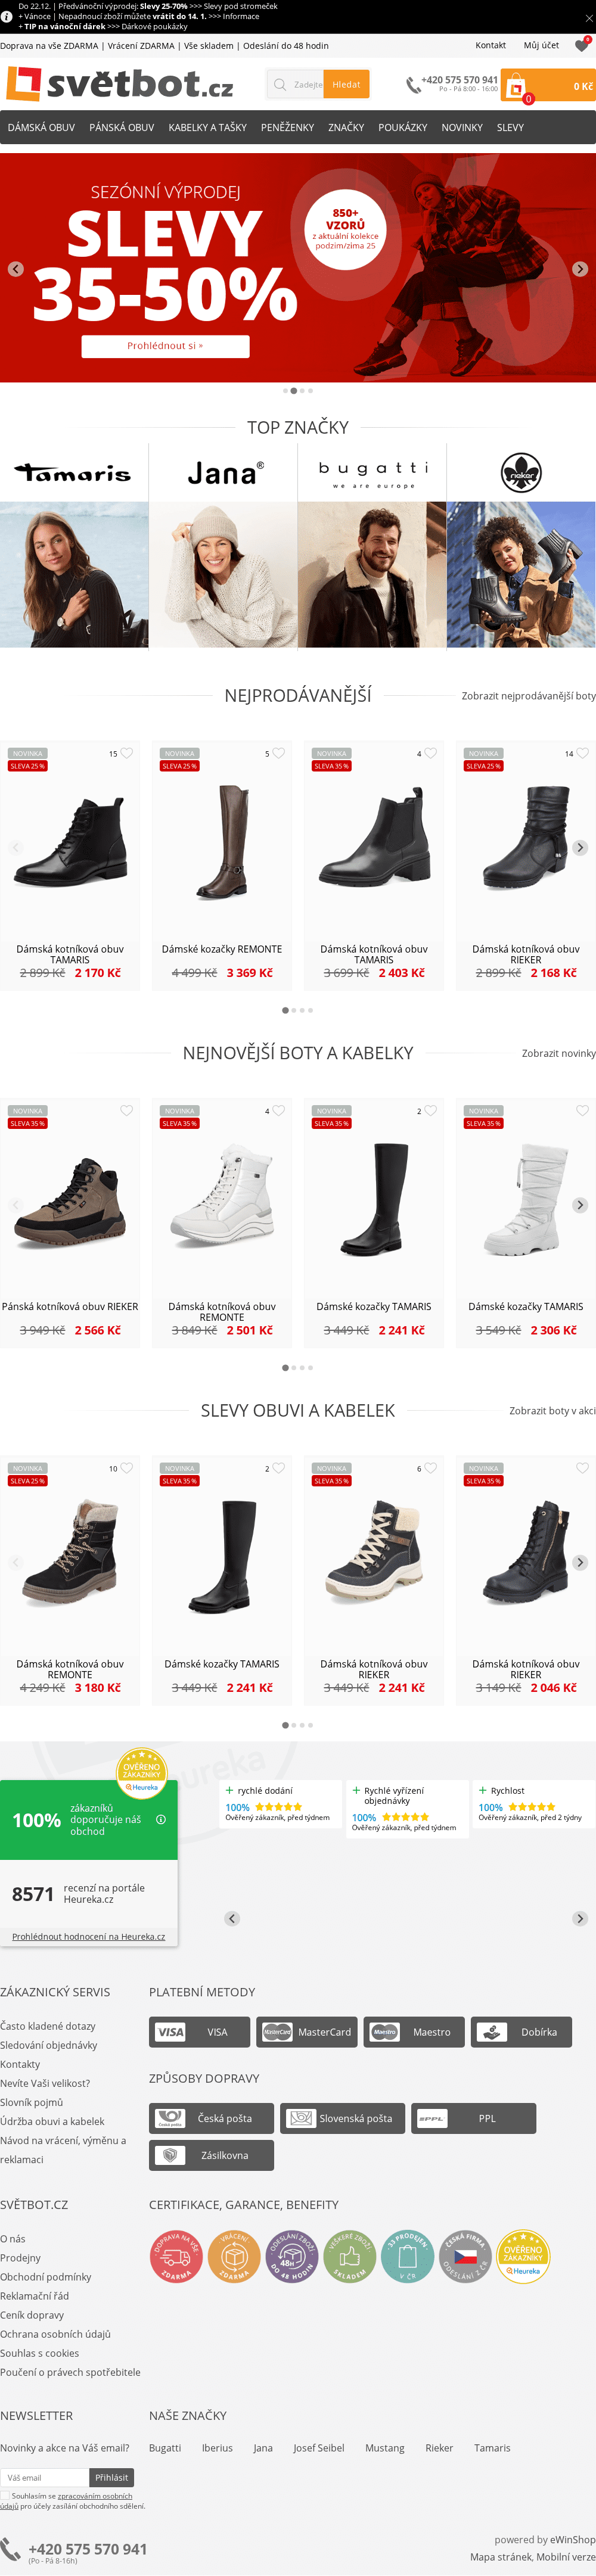Viewport: 596px width, 2576px height.
Task: Add first Tamaris ankle boot to favorites
Action: tap(127, 753)
